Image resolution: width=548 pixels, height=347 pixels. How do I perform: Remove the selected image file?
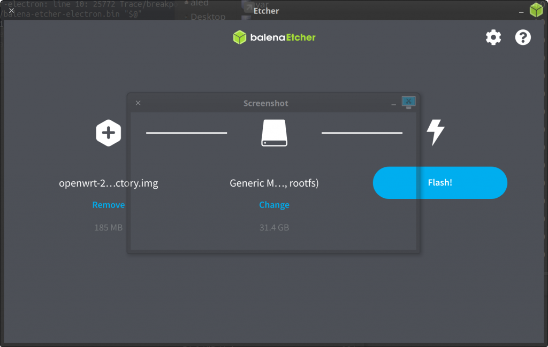click(x=108, y=205)
